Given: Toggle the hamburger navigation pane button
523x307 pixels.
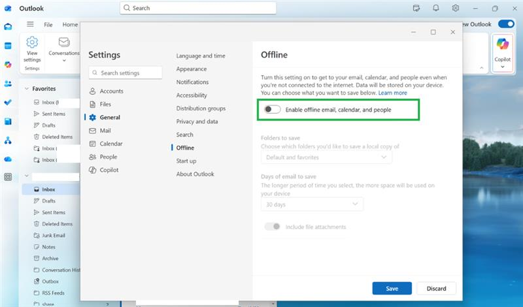Looking at the screenshot, I should (x=30, y=24).
